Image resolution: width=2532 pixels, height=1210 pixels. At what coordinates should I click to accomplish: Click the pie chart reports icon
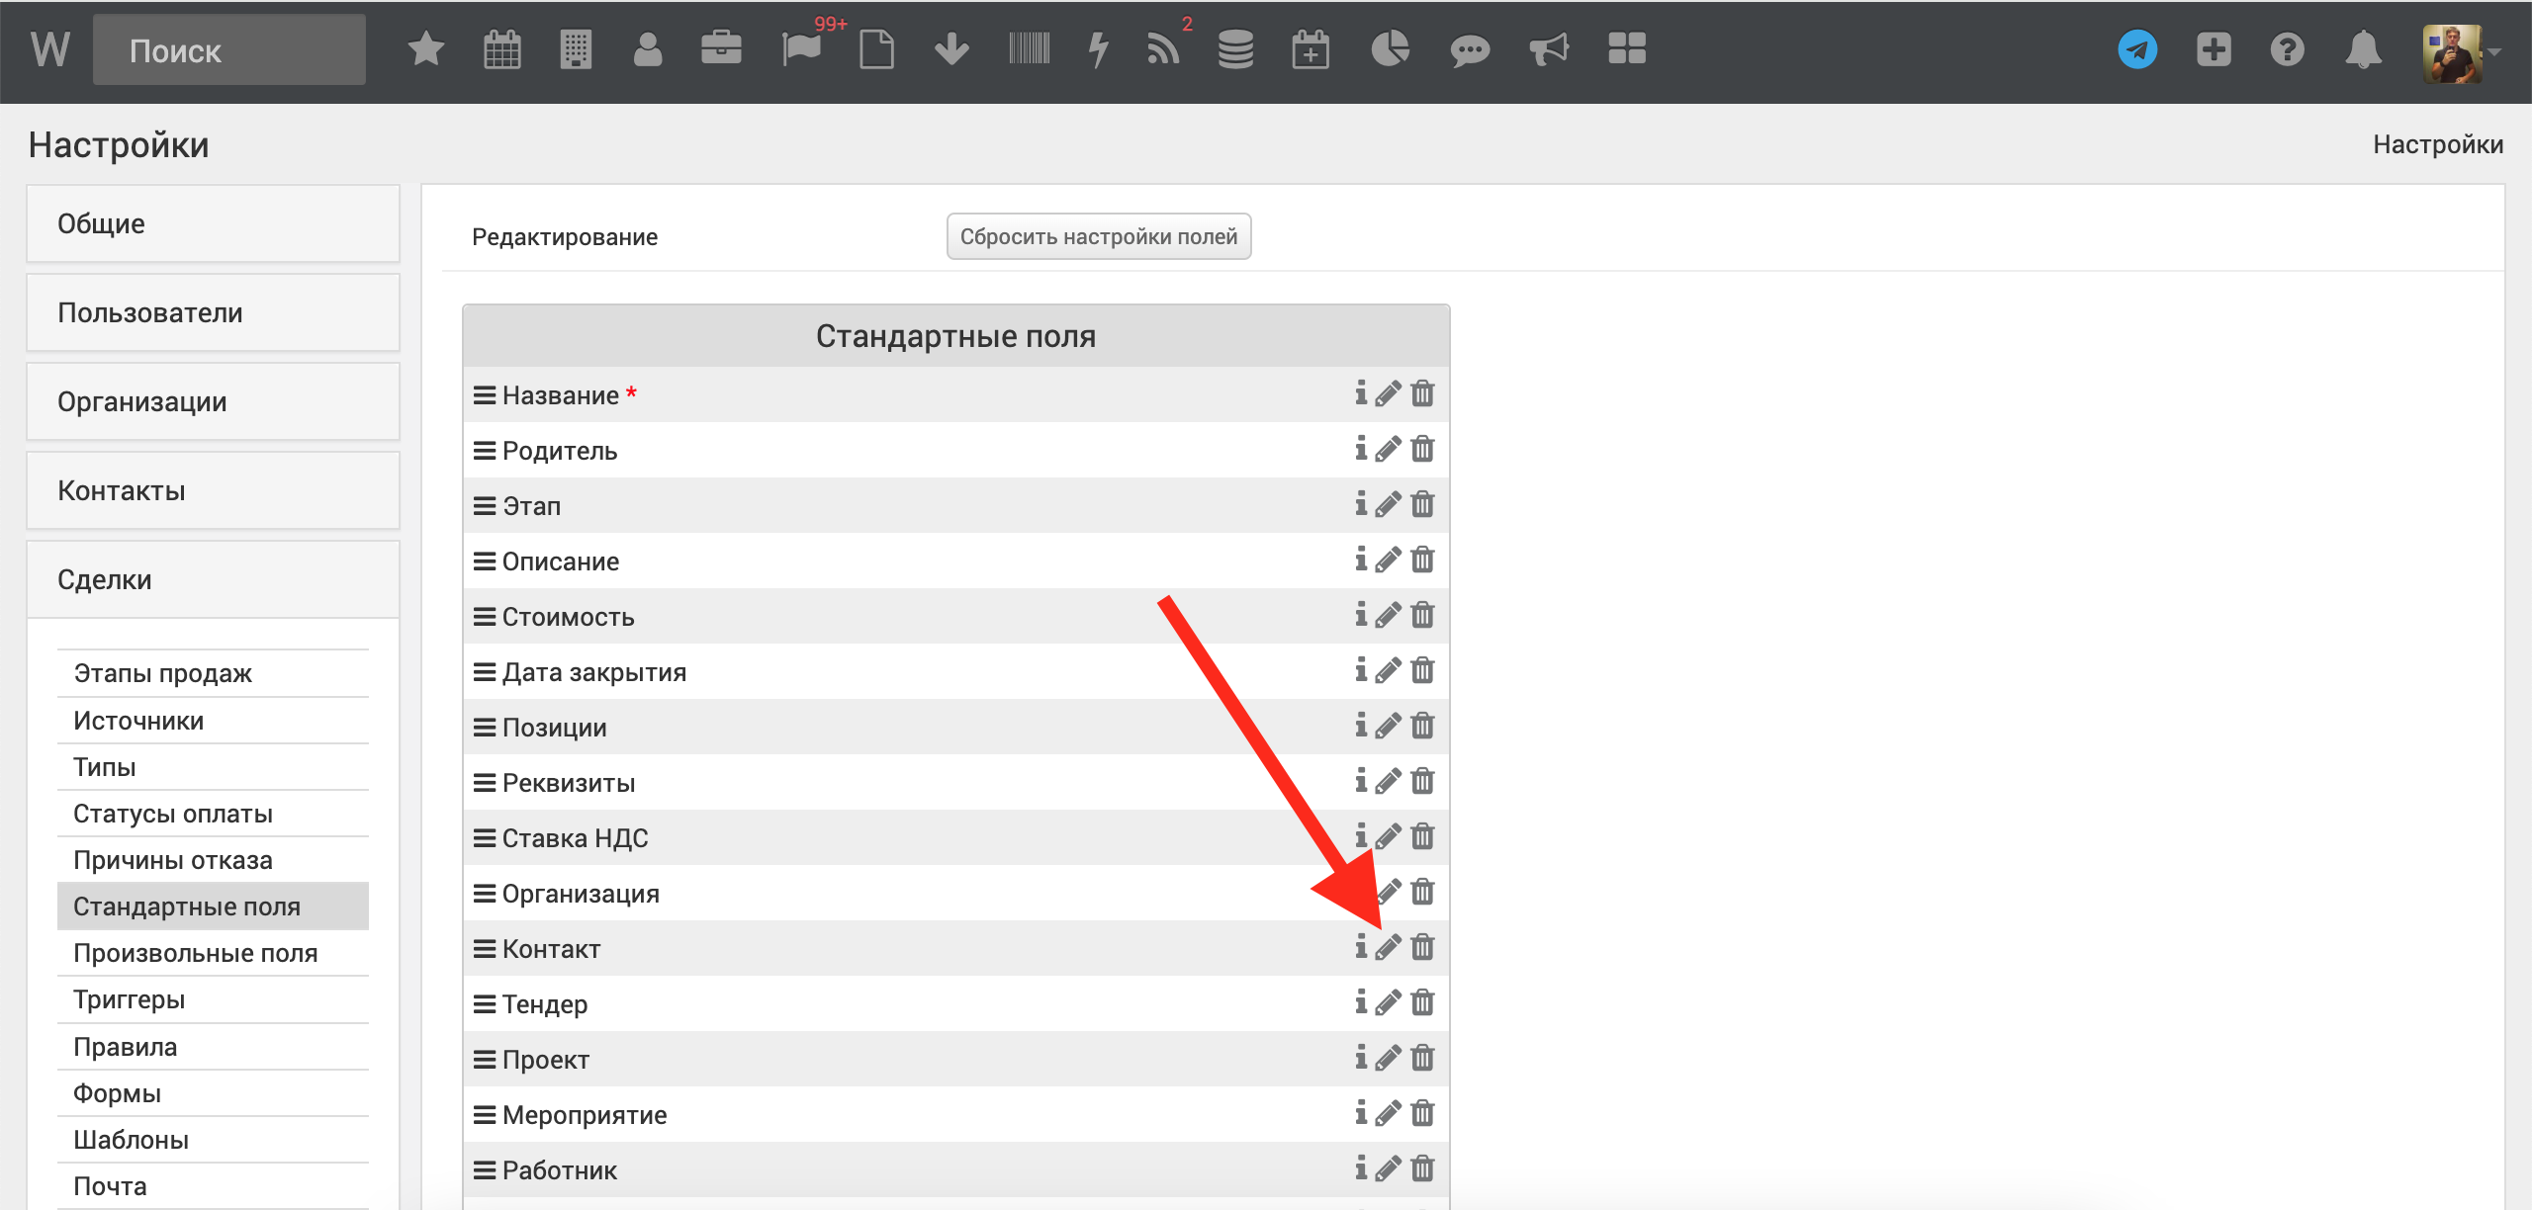click(x=1390, y=48)
